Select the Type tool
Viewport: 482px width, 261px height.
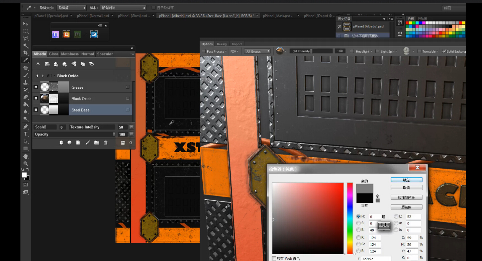coord(25,134)
